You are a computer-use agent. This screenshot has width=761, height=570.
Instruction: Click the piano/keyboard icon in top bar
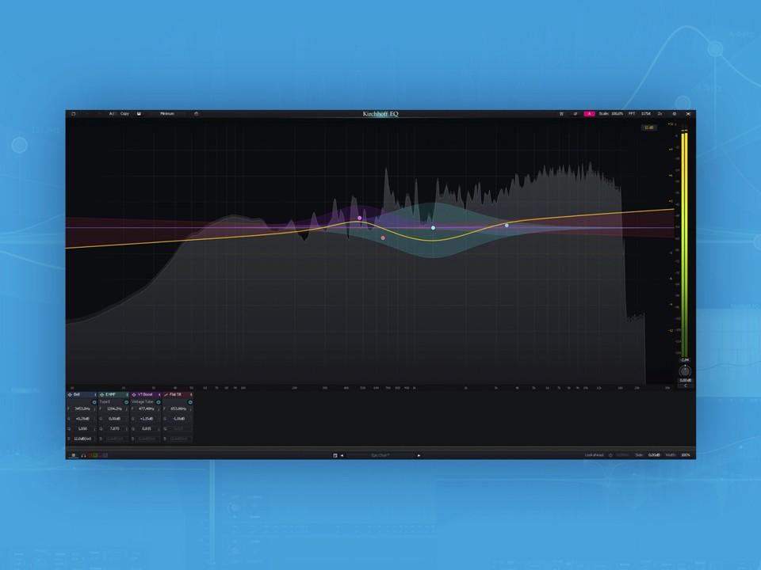point(561,114)
